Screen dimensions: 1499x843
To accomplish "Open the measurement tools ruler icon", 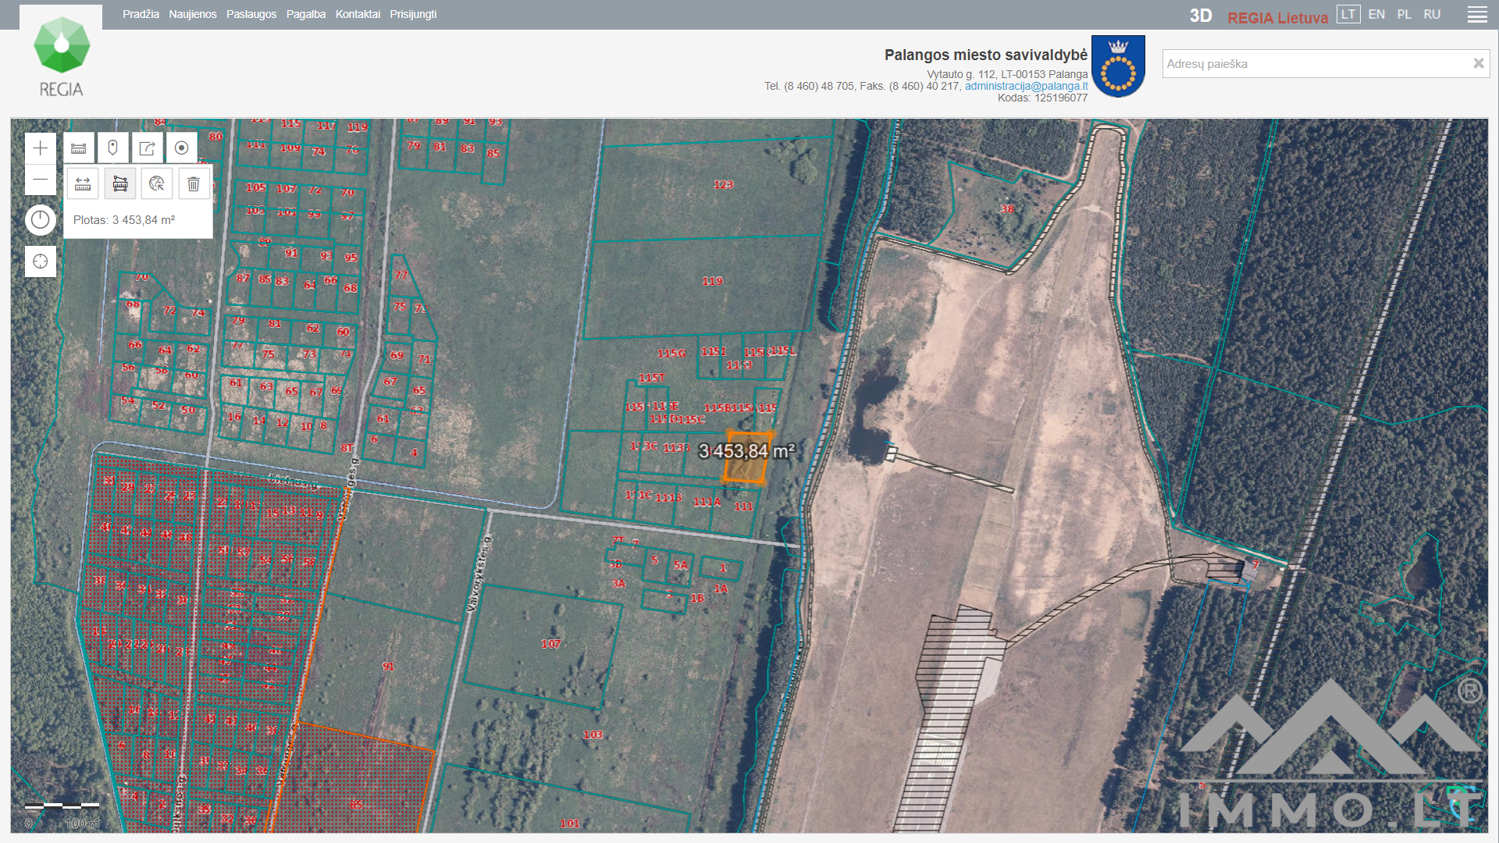I will coord(79,148).
